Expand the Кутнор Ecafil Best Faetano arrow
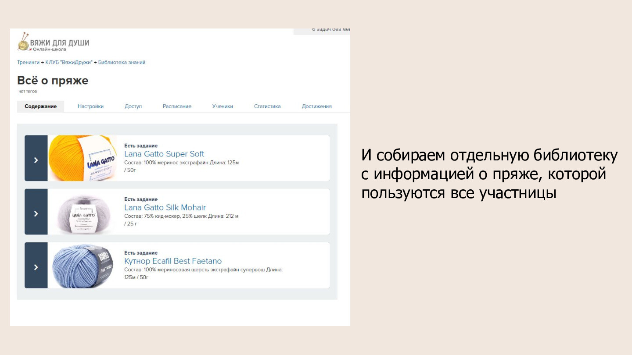This screenshot has height=355, width=632. (36, 265)
